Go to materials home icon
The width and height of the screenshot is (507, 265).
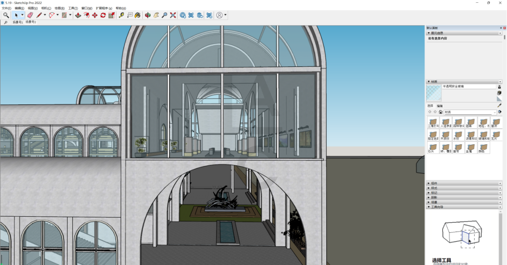click(x=440, y=112)
